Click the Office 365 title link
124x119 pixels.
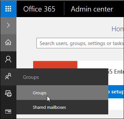point(39,9)
